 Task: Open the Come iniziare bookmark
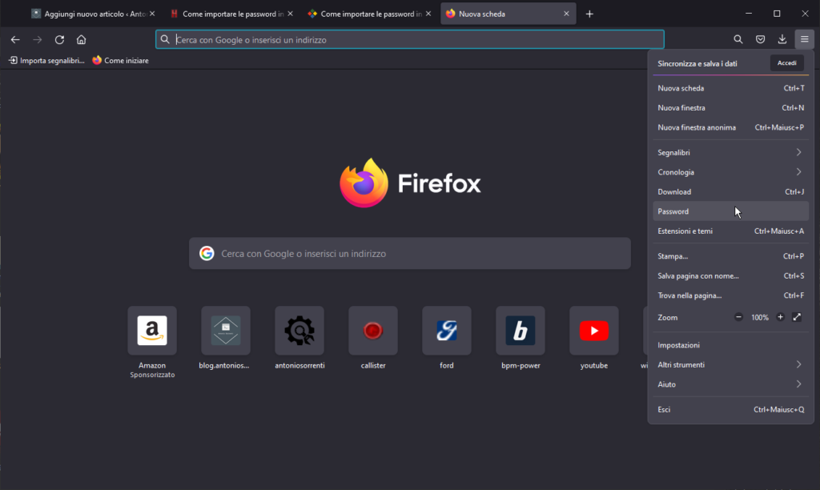point(121,61)
